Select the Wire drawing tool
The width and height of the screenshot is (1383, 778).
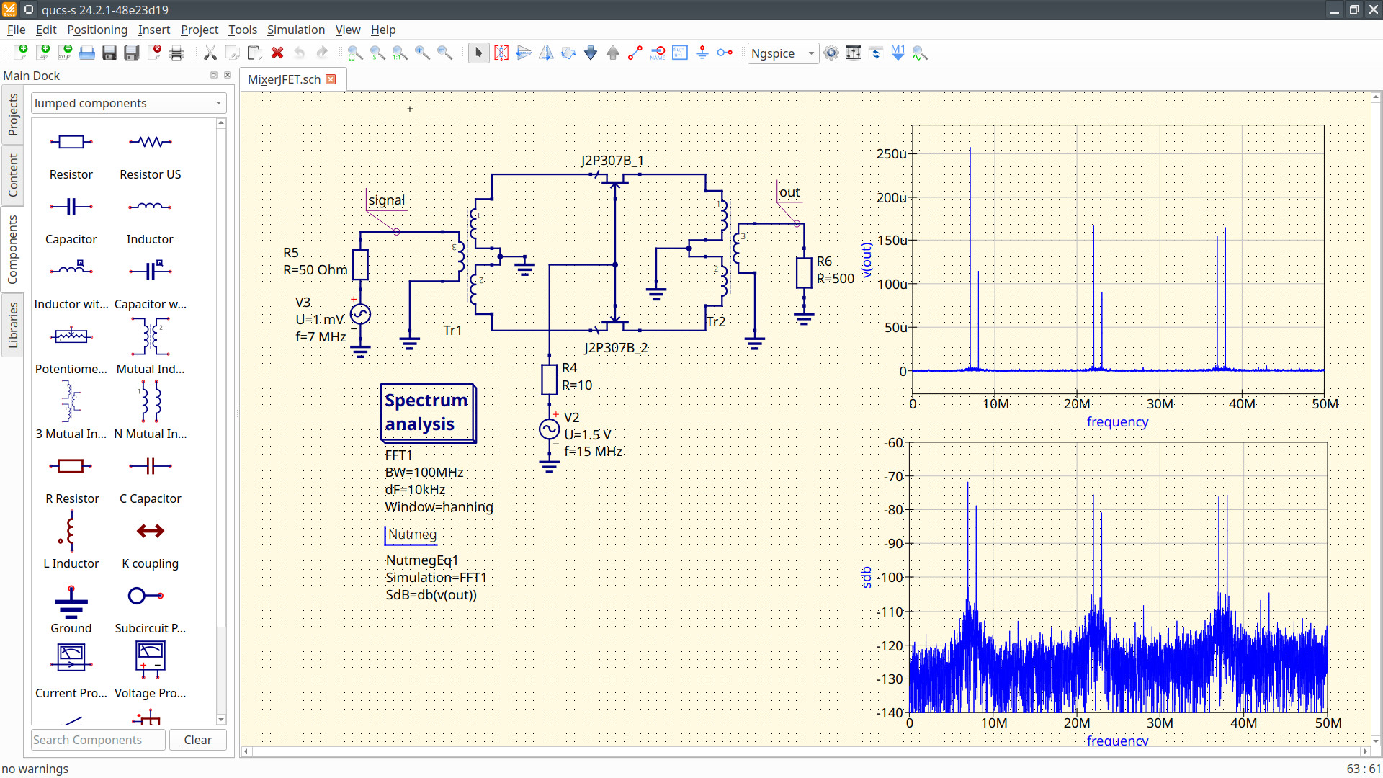(635, 53)
